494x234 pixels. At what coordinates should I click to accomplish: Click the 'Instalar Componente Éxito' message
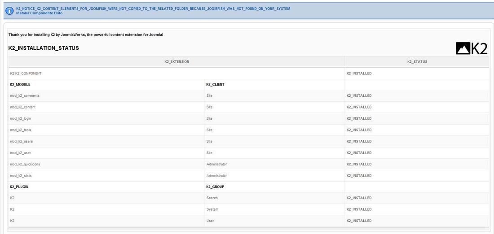point(39,13)
